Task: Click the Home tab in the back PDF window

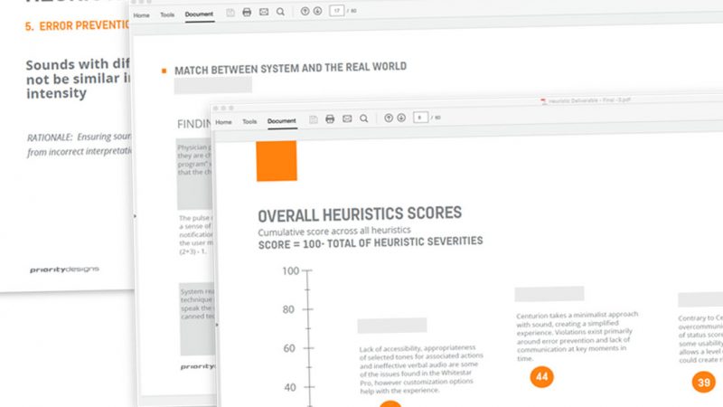Action: 141,15
